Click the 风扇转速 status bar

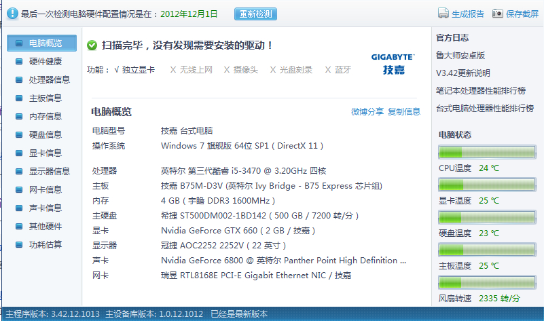(x=487, y=282)
